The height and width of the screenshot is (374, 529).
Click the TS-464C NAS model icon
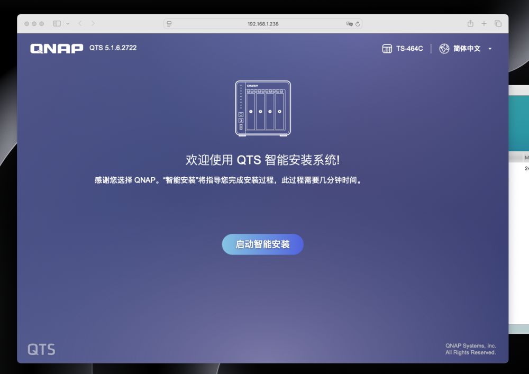(387, 49)
